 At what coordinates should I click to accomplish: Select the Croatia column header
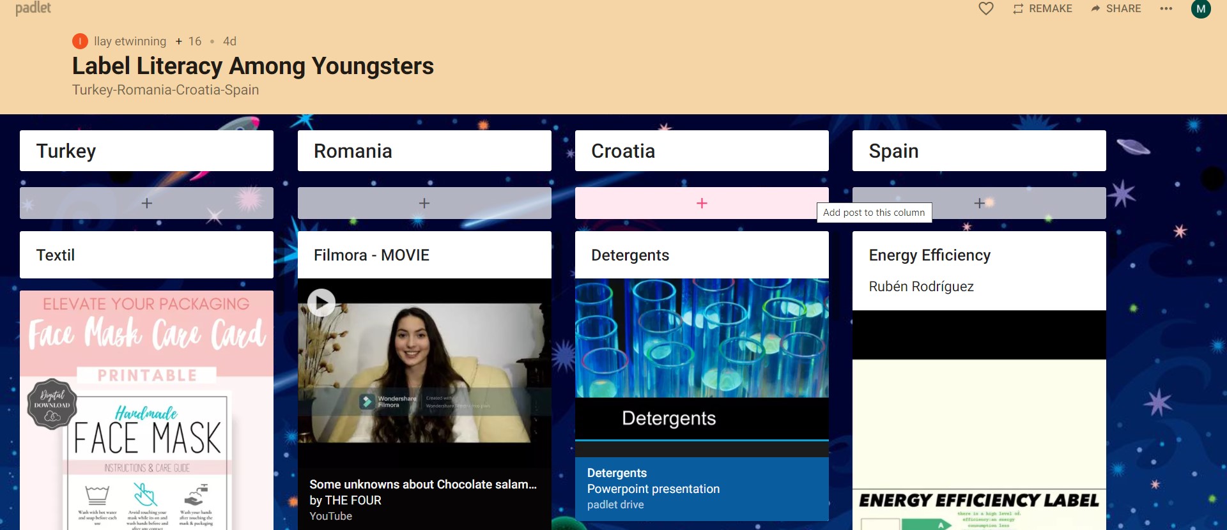(x=702, y=151)
